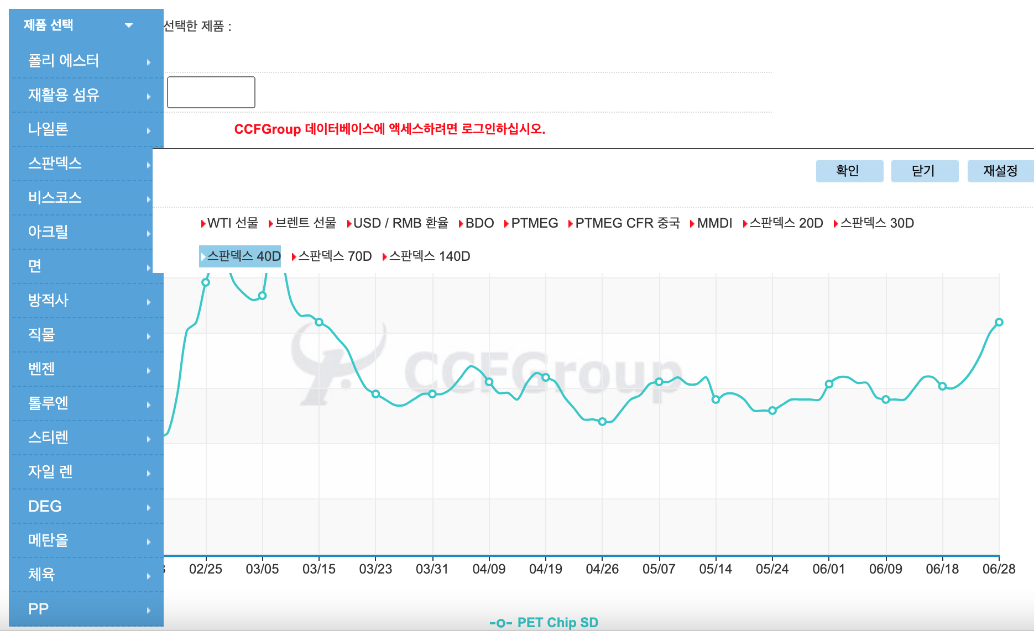
Task: Click the arrow next to DEG
Action: 149,508
